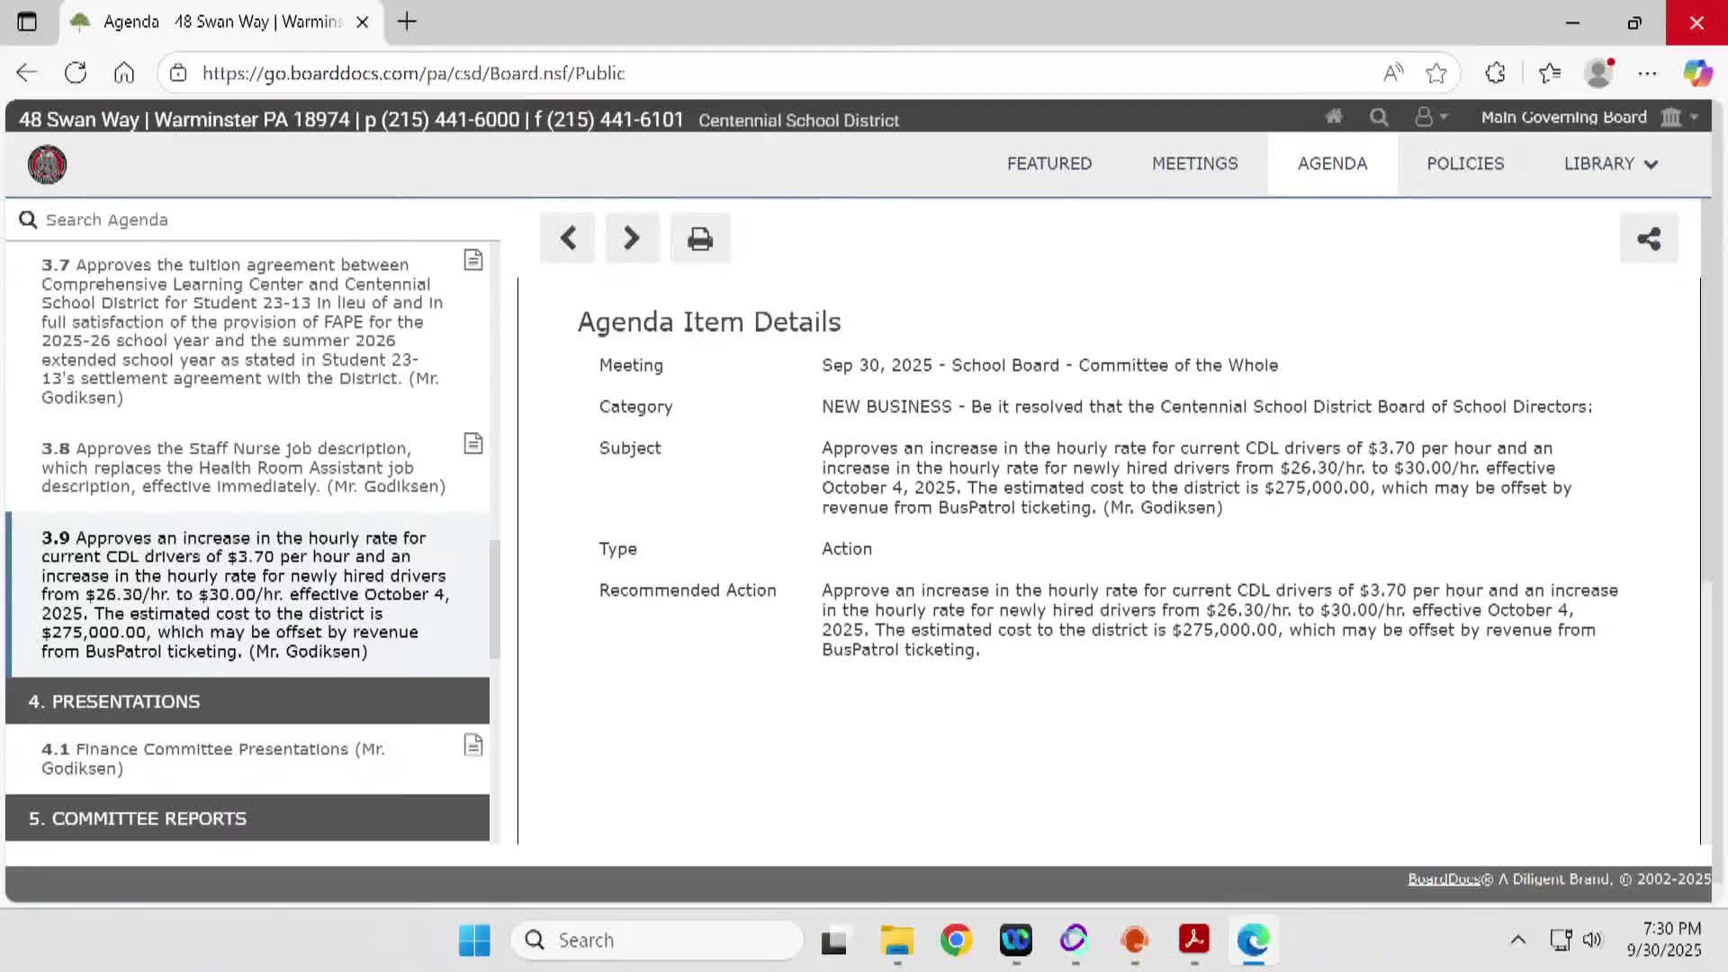Click the share icon
1728x972 pixels.
pyautogui.click(x=1648, y=238)
